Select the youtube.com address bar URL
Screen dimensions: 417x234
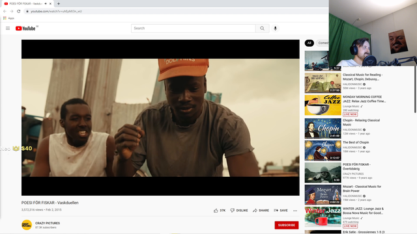56,12
